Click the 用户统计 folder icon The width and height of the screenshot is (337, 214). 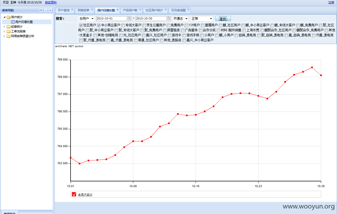(8, 17)
